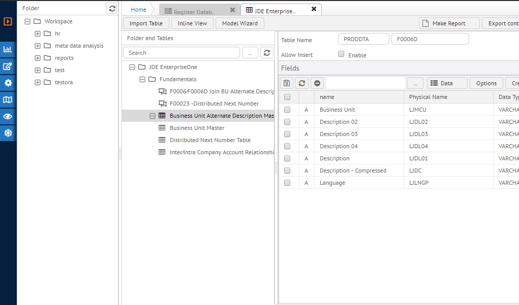Go to the Home tab

[x=138, y=10]
